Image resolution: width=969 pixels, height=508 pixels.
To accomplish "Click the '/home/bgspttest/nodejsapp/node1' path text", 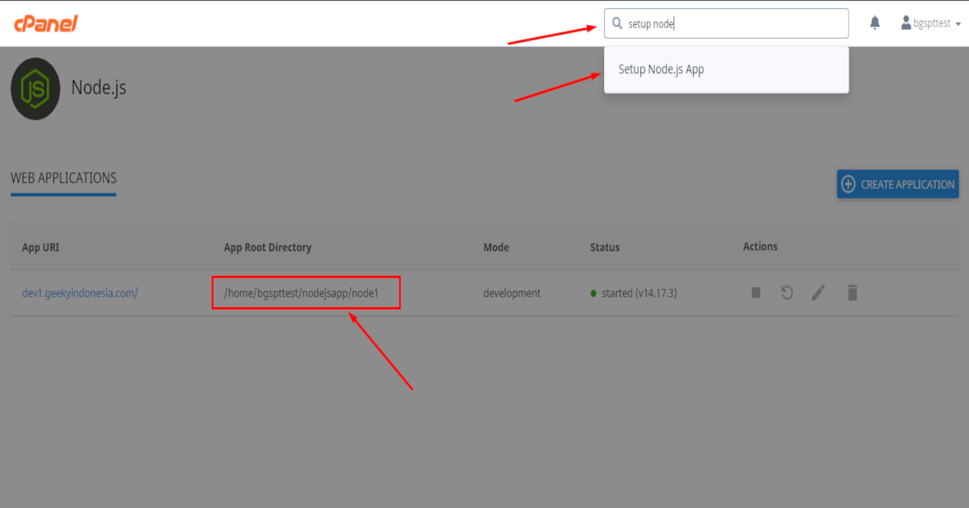I will [x=300, y=294].
